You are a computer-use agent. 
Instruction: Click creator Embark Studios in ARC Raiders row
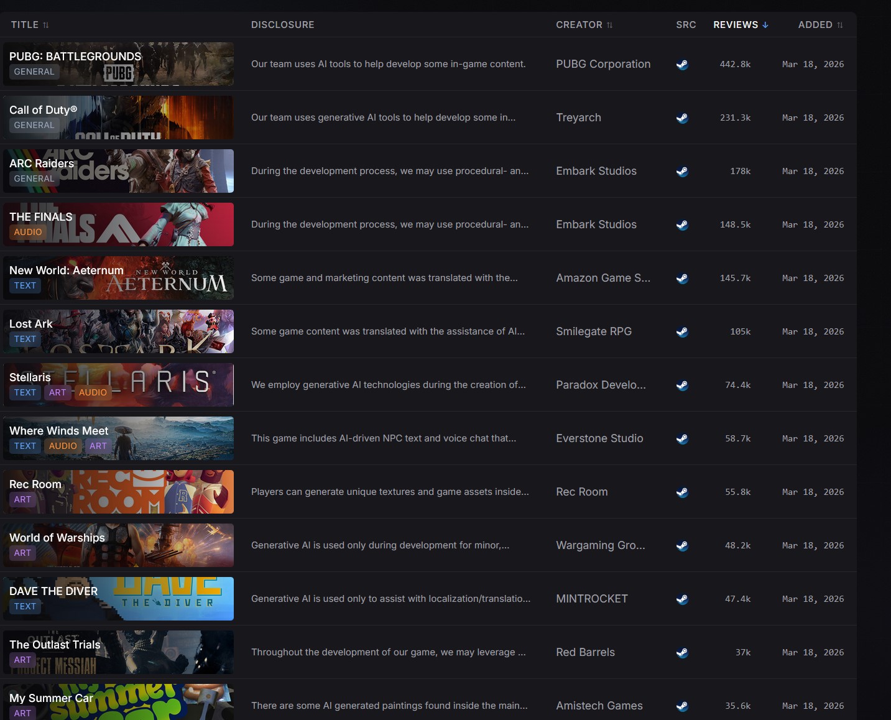[x=596, y=171]
